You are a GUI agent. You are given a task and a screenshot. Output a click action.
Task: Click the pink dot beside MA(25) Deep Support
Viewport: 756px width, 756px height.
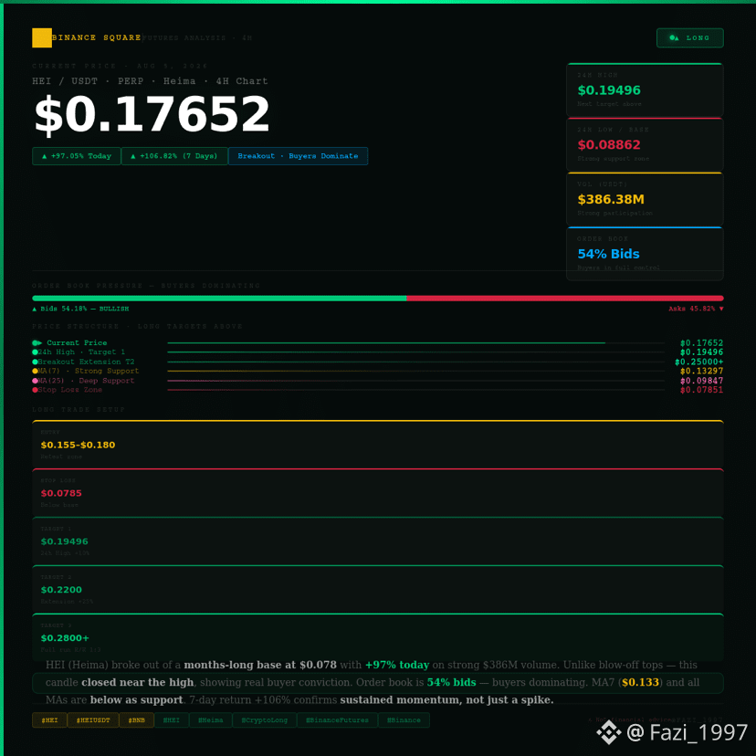36,381
